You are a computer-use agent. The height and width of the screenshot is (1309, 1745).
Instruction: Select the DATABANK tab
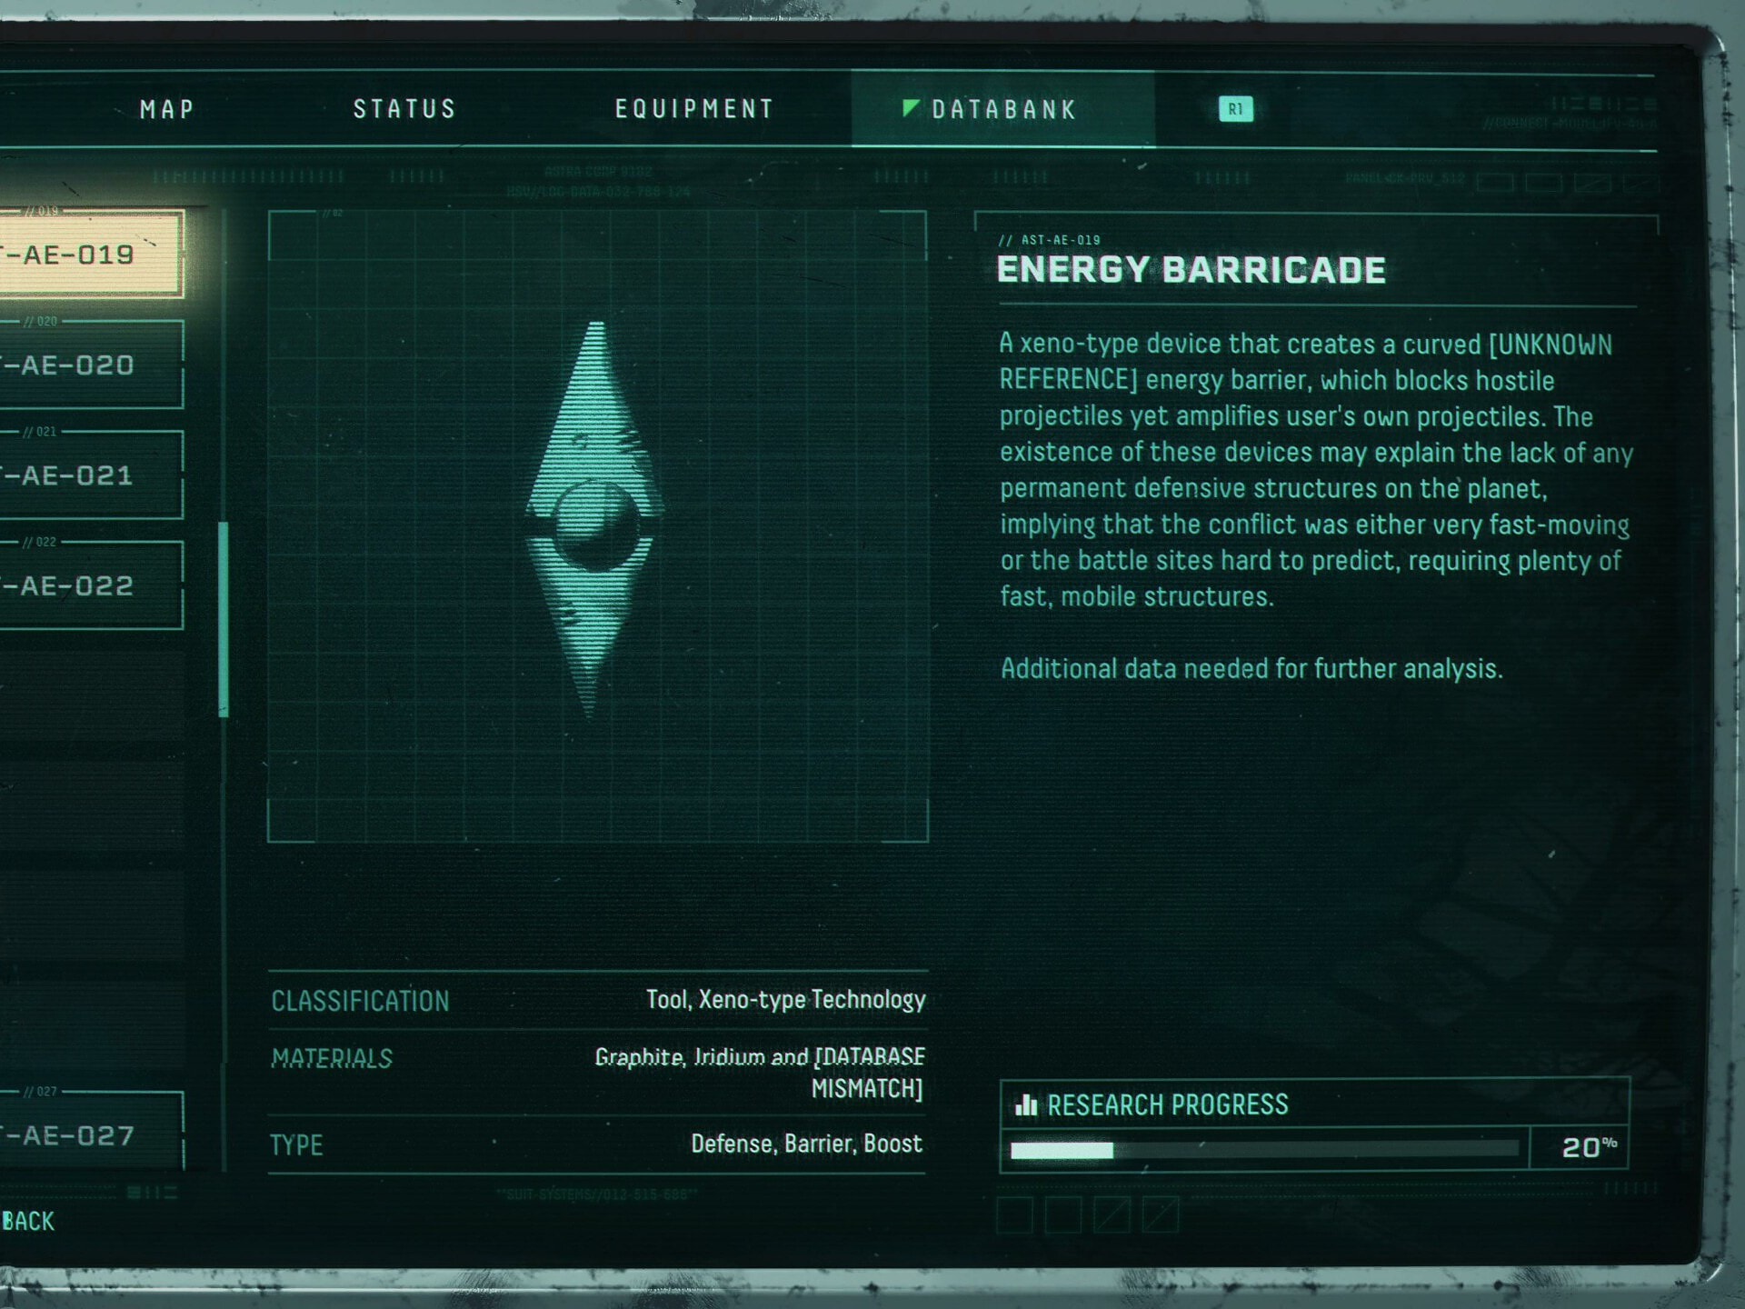(1003, 110)
